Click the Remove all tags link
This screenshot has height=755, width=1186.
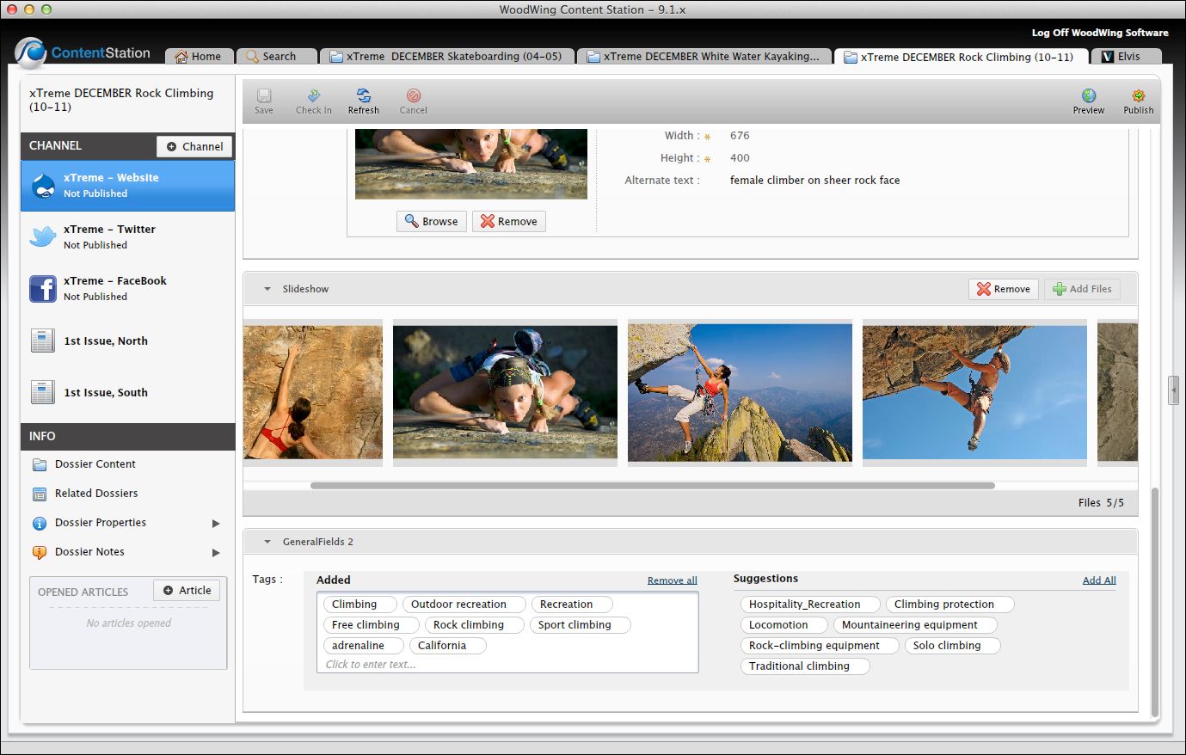point(672,580)
